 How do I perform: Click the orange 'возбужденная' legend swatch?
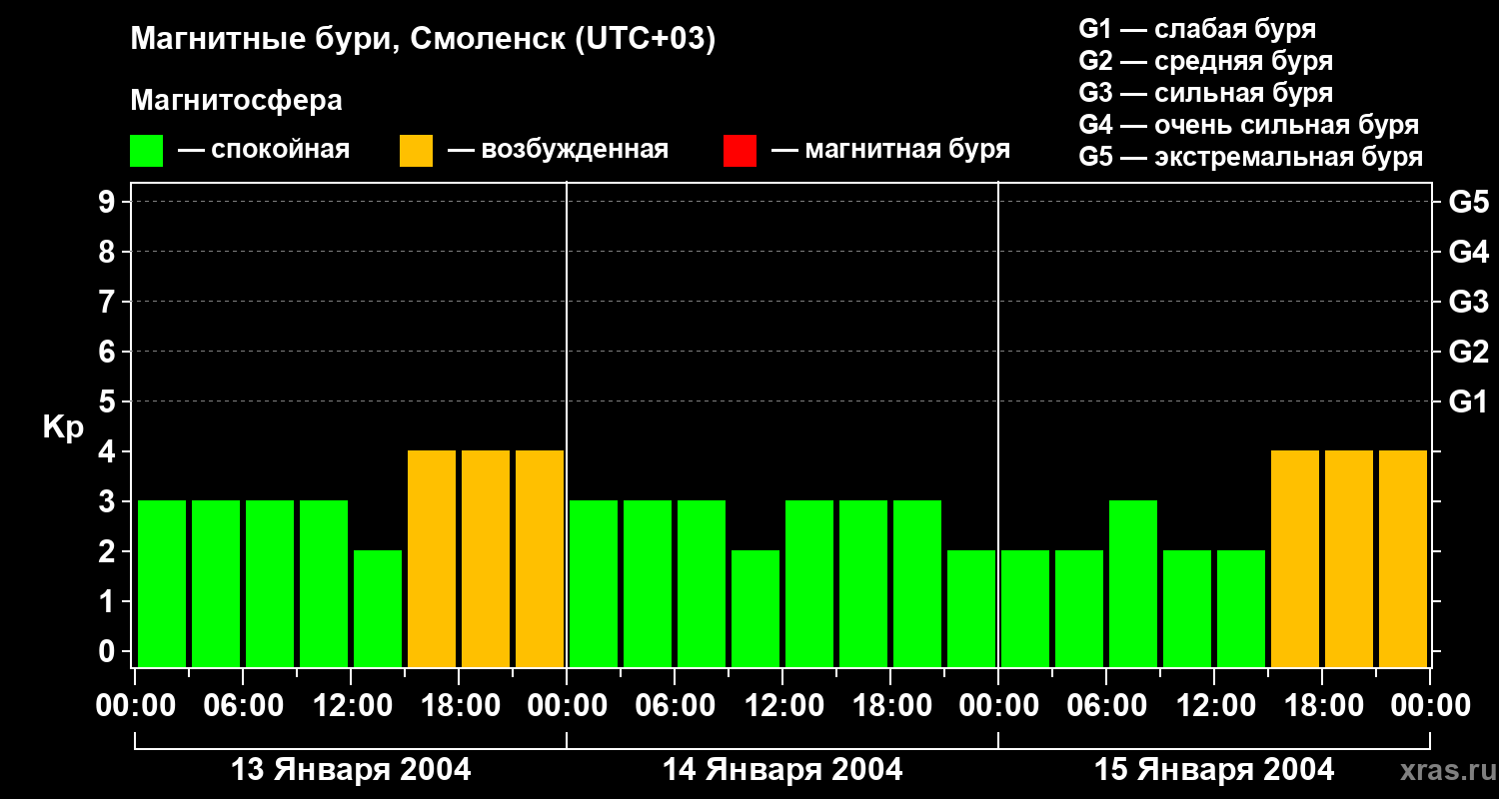(416, 151)
